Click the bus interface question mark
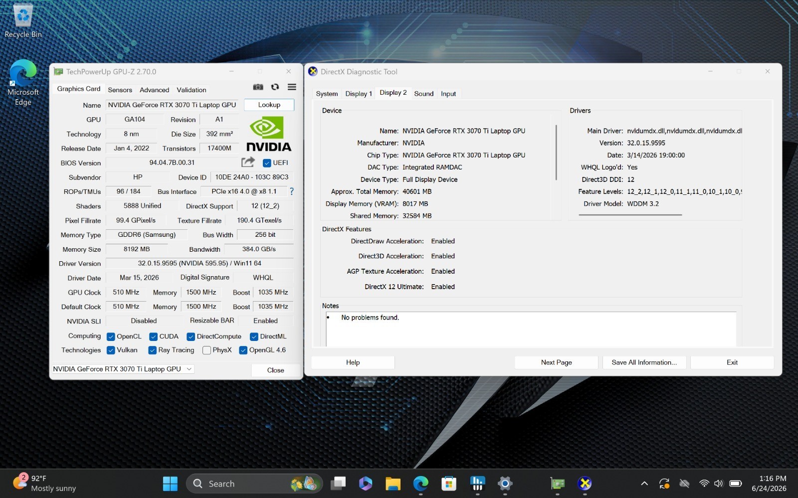 tap(292, 191)
